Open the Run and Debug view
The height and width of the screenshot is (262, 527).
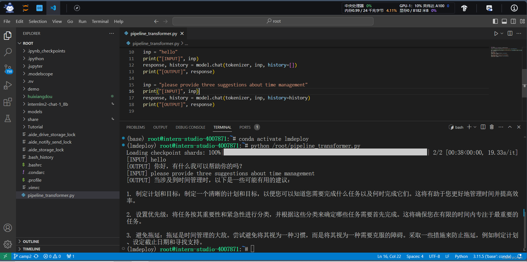[x=8, y=85]
